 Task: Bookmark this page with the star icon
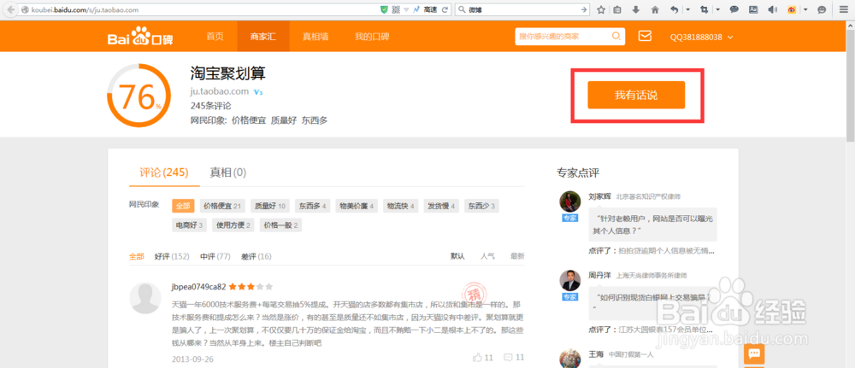coord(600,9)
